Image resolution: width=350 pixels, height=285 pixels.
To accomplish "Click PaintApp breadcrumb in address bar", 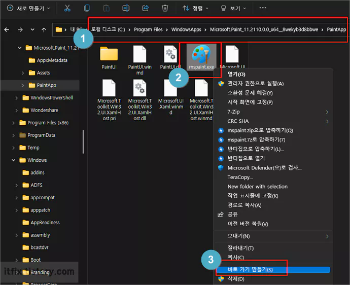I will (x=336, y=29).
